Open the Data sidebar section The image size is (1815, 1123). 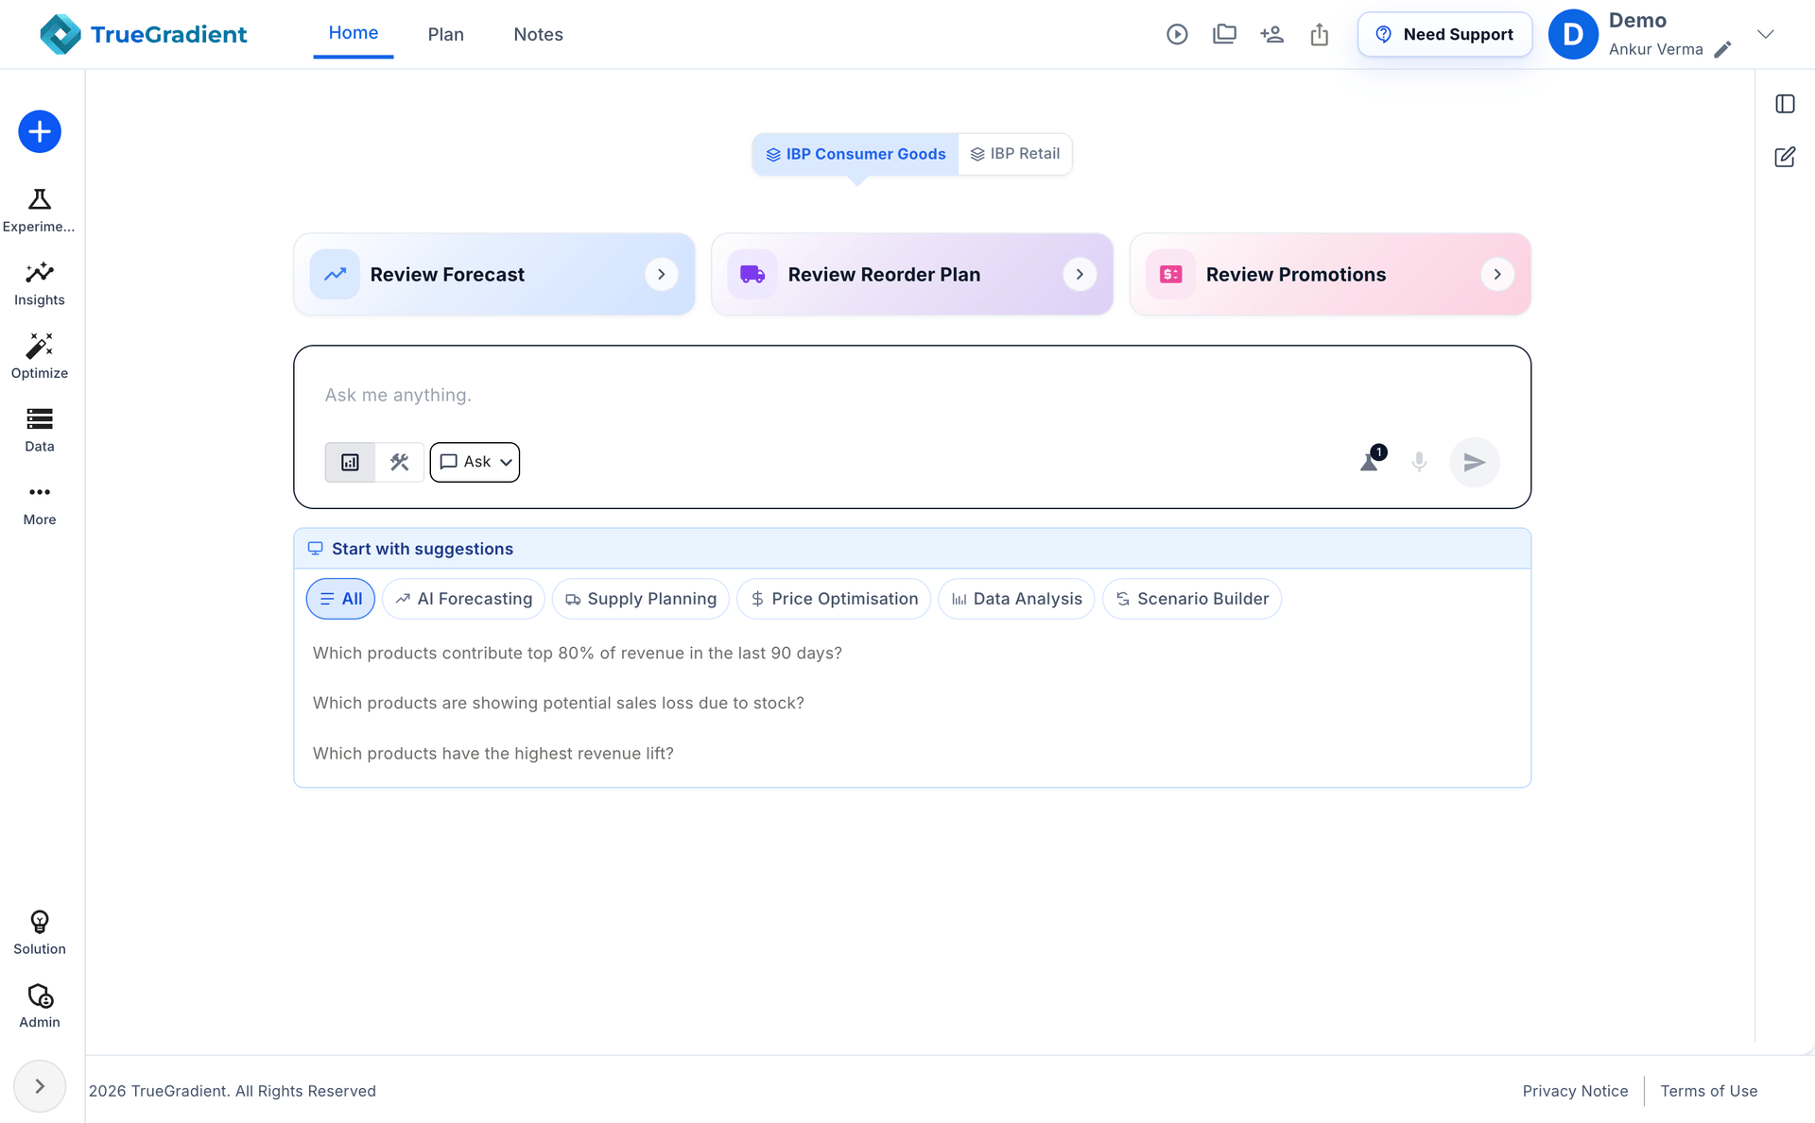(39, 431)
